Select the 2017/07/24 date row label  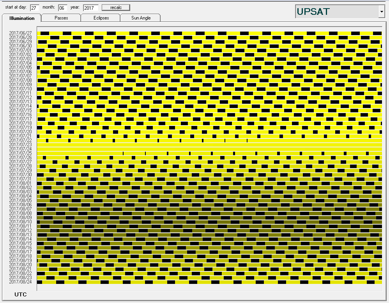[21, 149]
